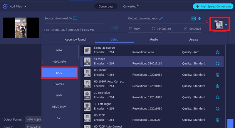Select the Audio tab

154,40
